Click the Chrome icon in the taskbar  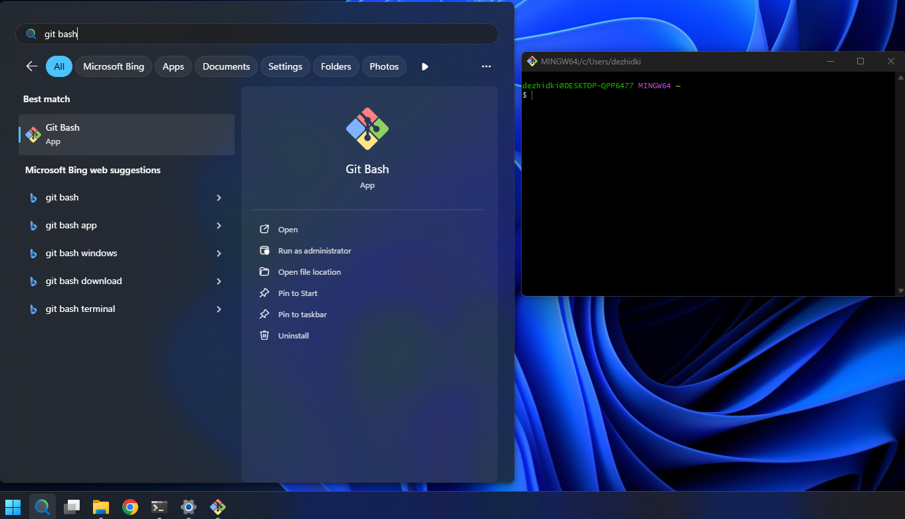click(130, 507)
